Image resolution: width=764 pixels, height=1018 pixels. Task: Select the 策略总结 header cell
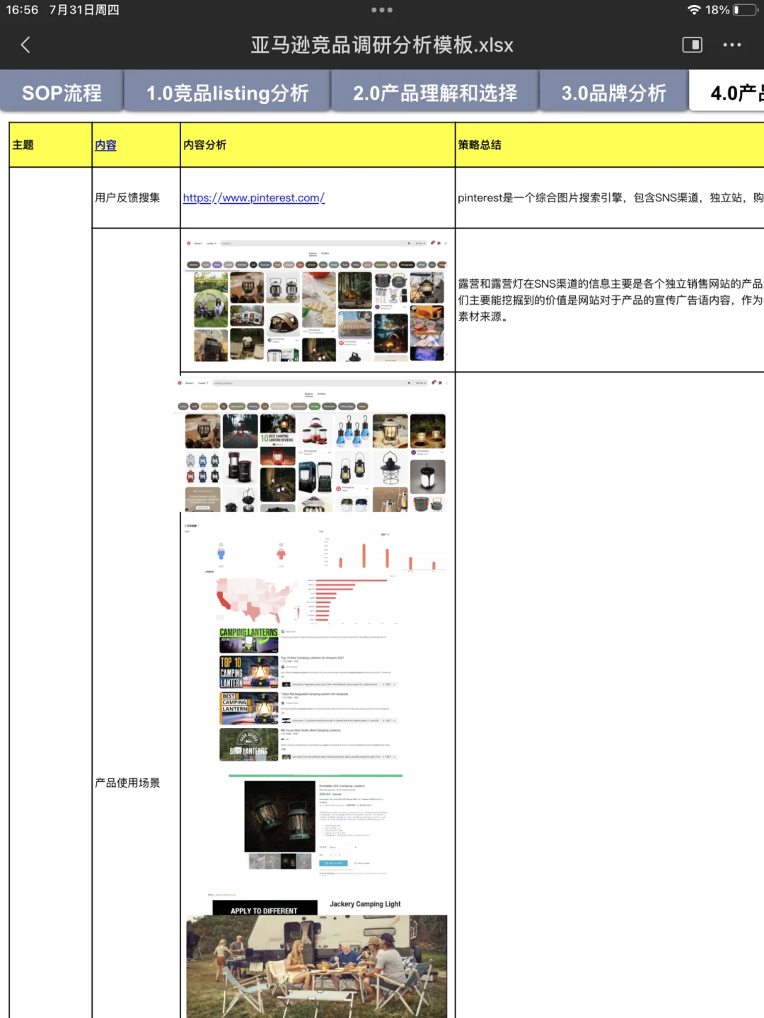point(610,145)
